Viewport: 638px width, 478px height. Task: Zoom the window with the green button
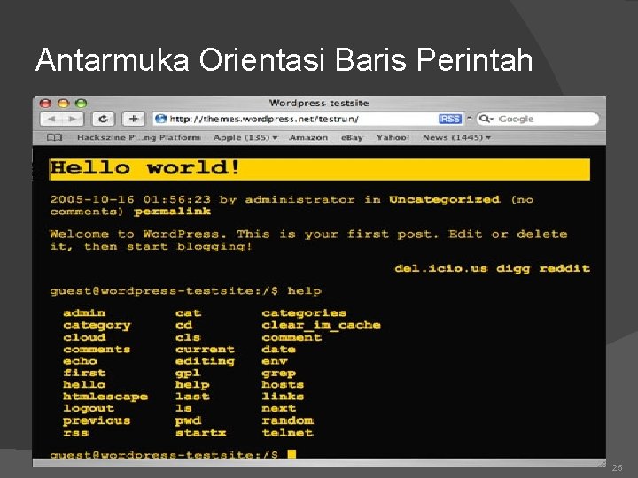(81, 104)
